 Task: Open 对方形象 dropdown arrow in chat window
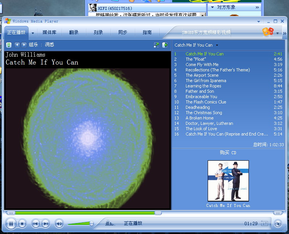[x=212, y=7]
